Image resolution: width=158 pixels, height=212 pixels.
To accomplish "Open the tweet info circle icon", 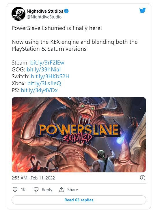I will click(142, 178).
